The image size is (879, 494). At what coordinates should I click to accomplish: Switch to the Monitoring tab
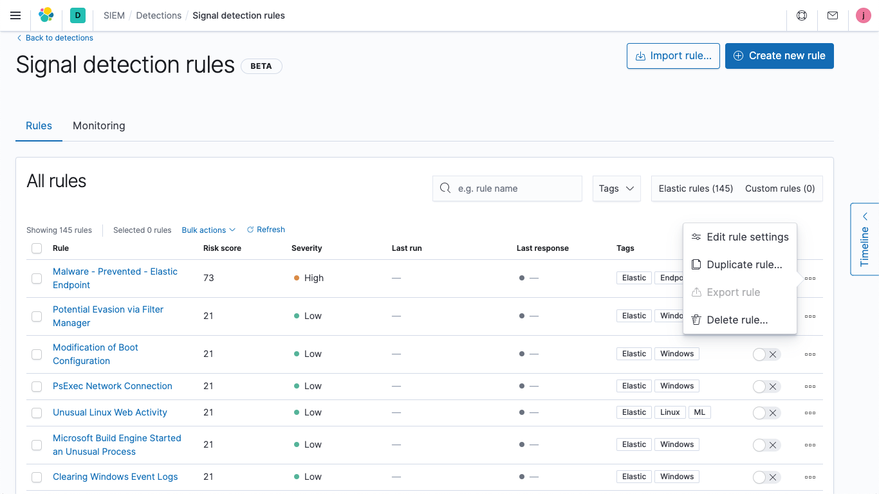(99, 126)
